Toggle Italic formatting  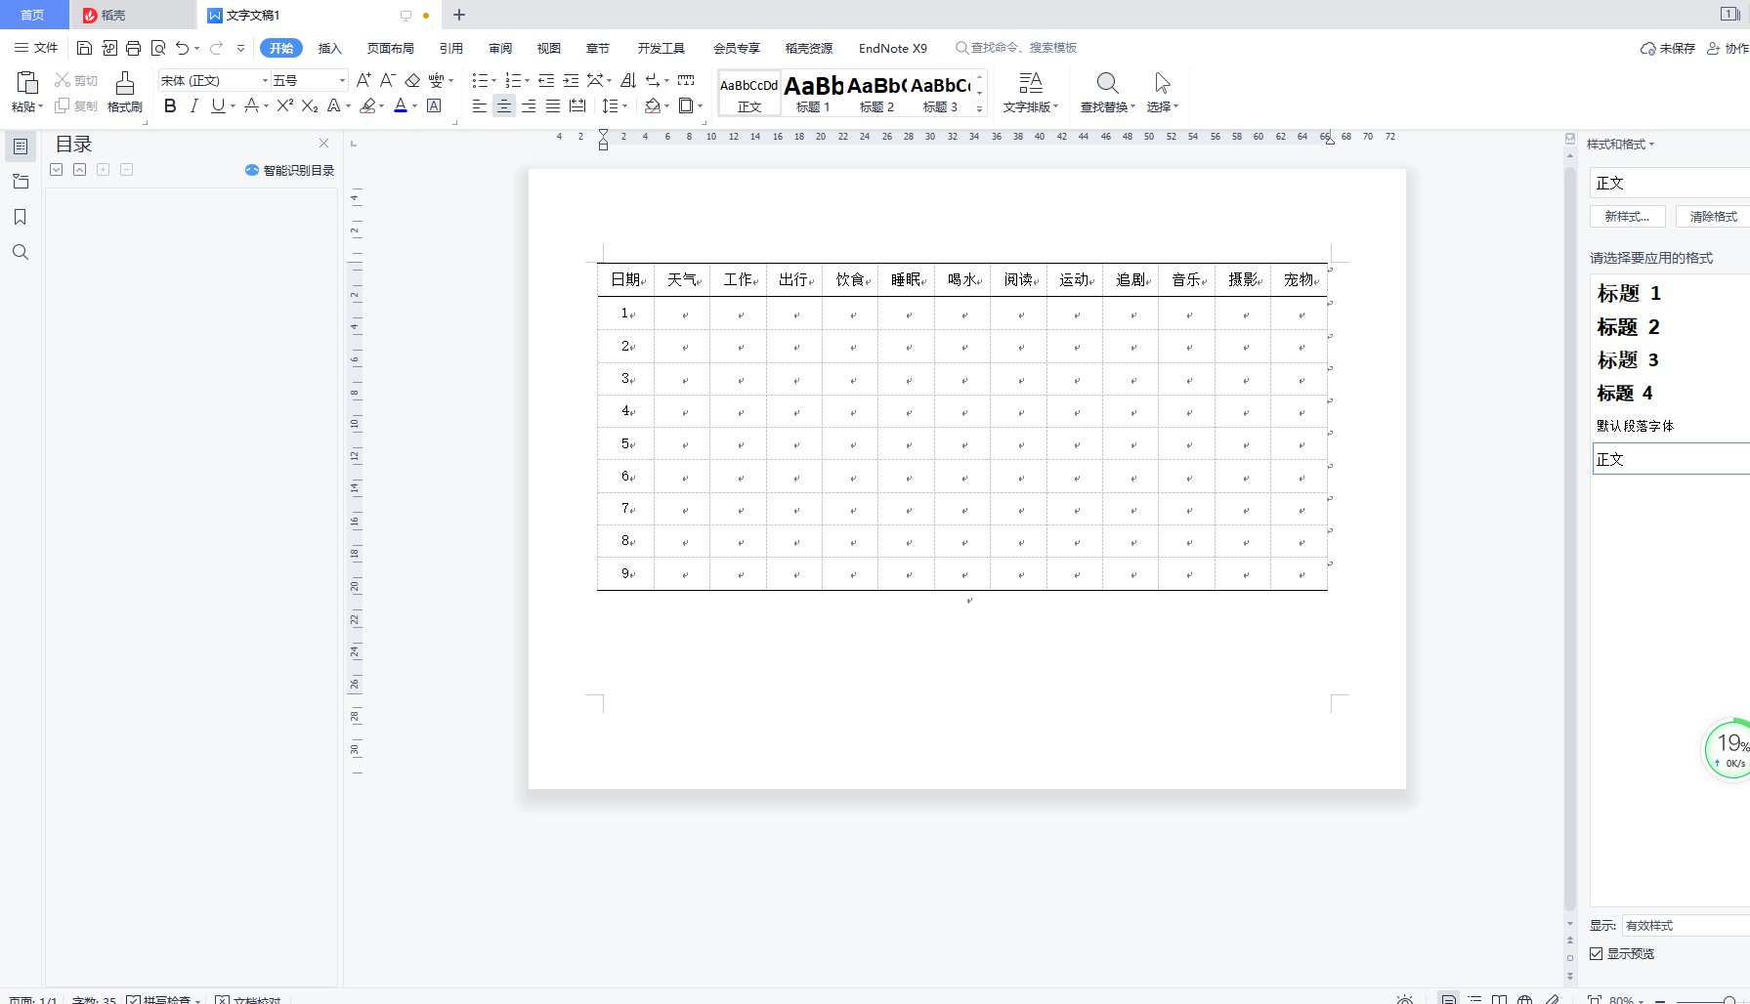point(193,105)
